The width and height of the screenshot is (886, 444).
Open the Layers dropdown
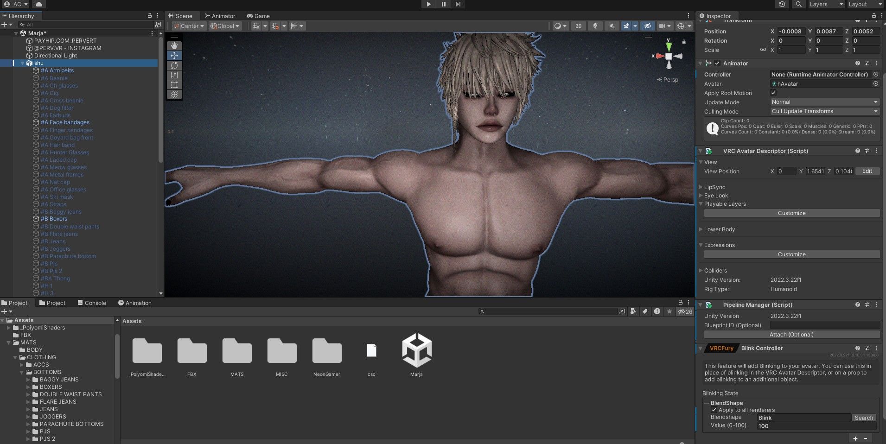coord(826,4)
